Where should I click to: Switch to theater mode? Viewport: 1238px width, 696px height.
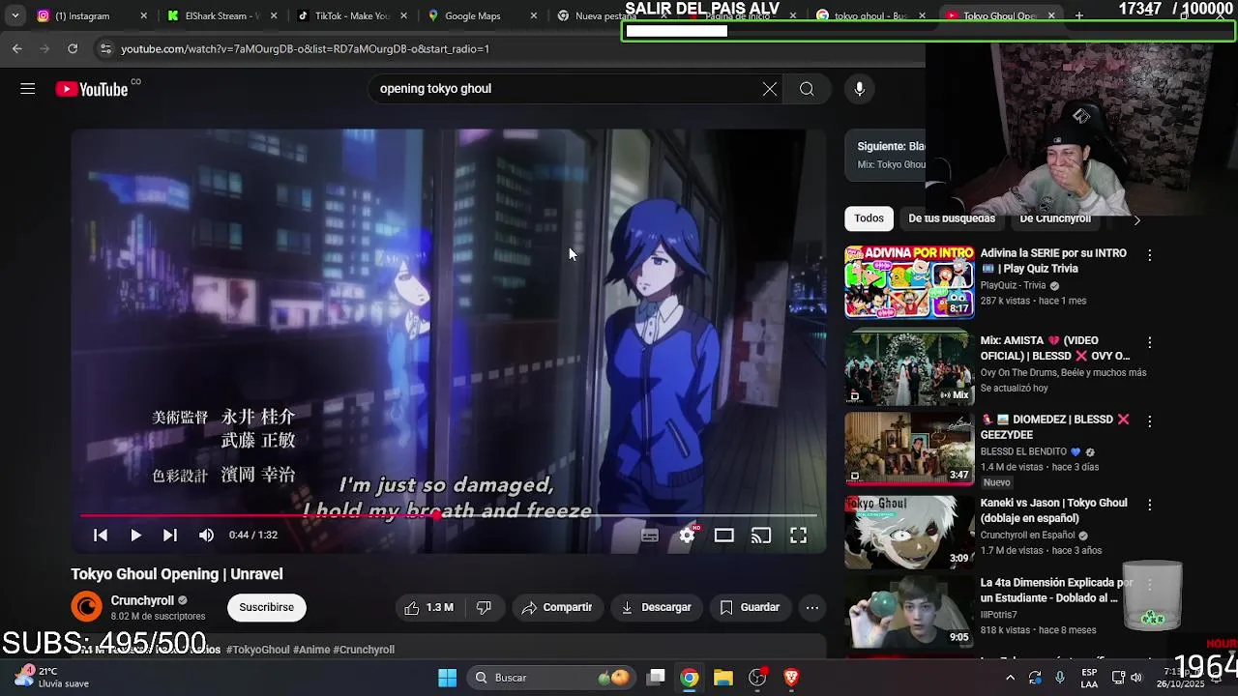tap(723, 536)
